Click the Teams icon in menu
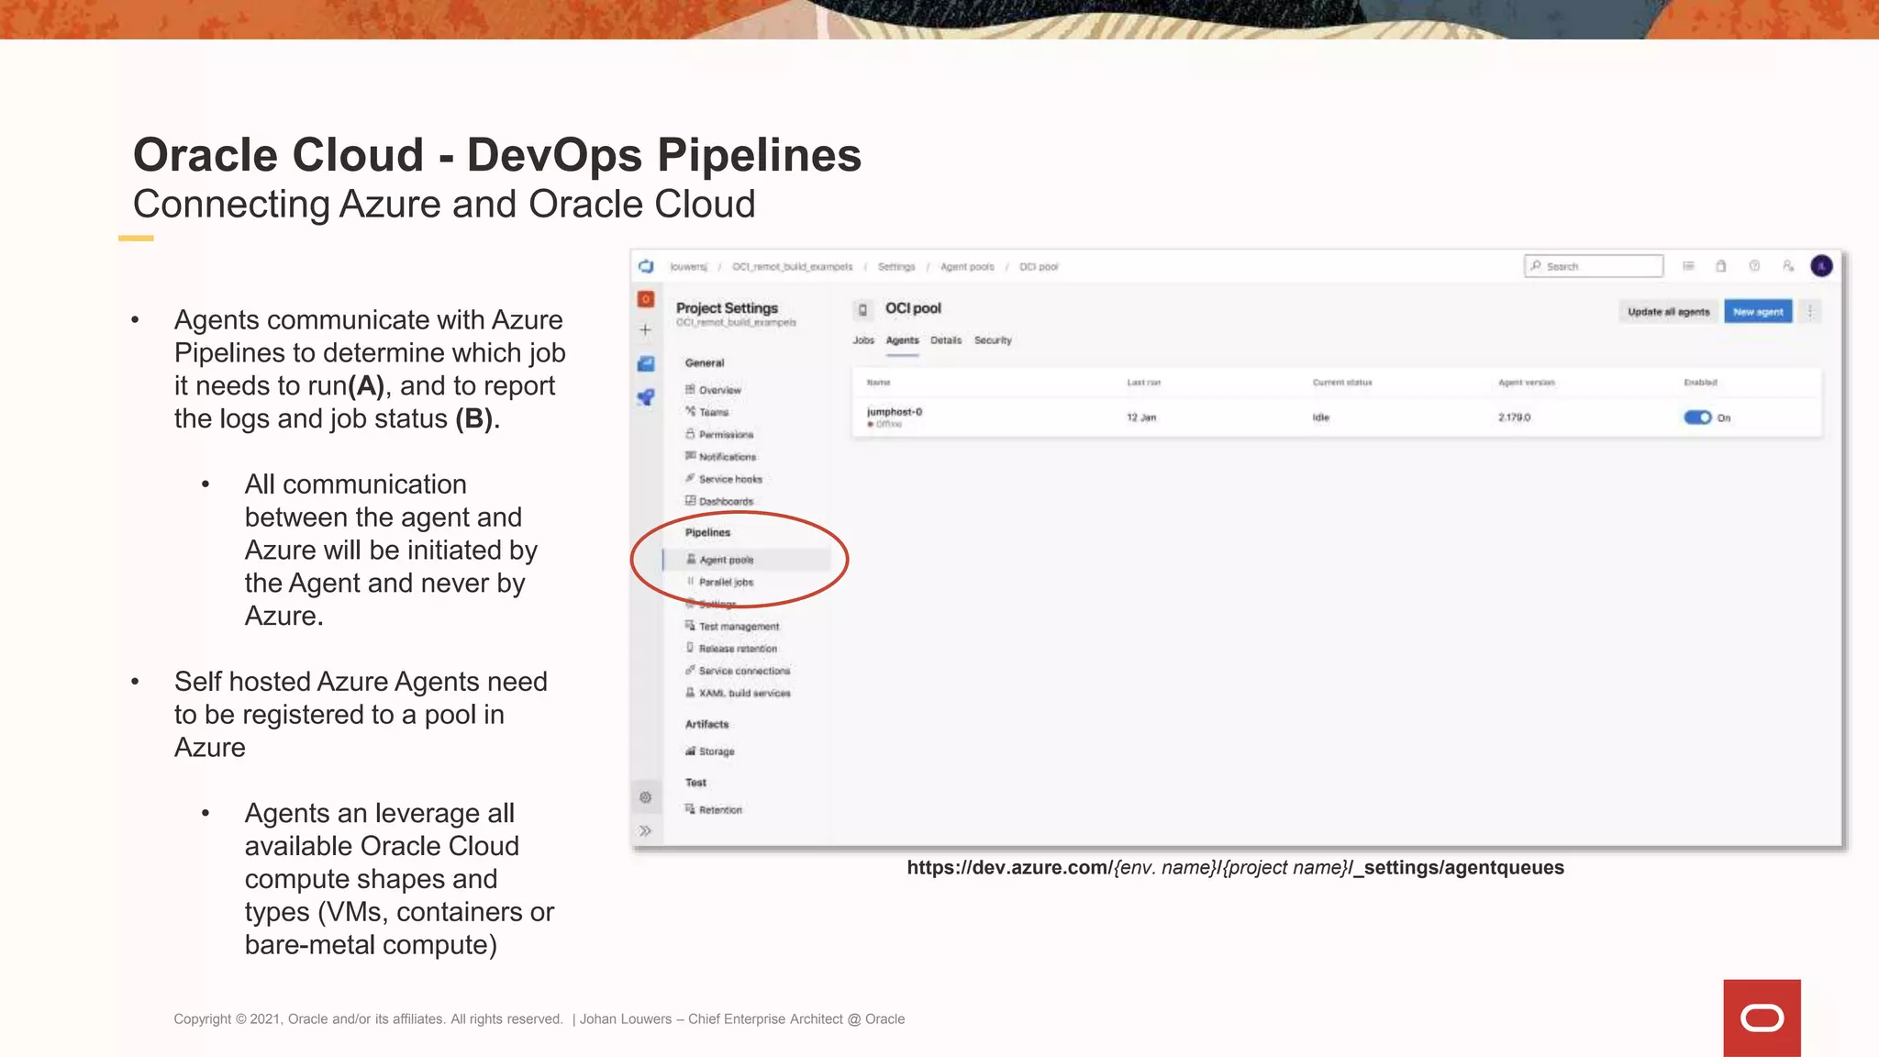This screenshot has height=1057, width=1879. click(x=690, y=411)
